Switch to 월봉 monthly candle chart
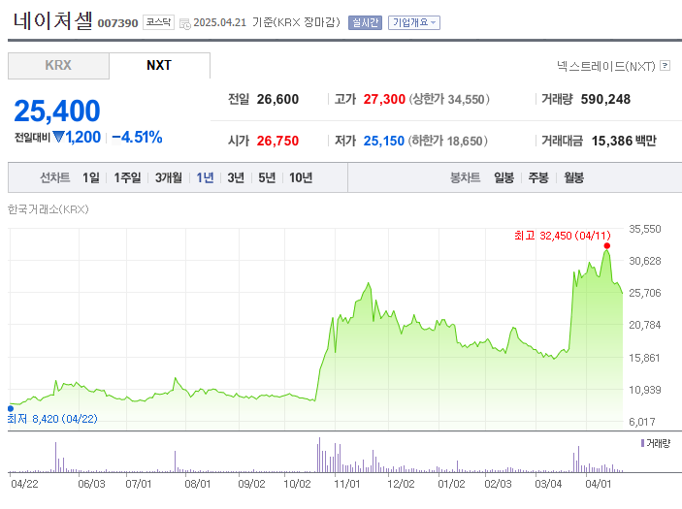The height and width of the screenshot is (509, 682). click(x=574, y=177)
